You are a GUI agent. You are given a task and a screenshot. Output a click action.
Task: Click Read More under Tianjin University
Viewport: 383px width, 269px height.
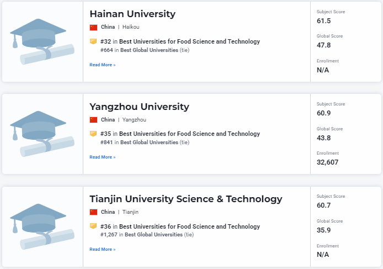pos(103,250)
